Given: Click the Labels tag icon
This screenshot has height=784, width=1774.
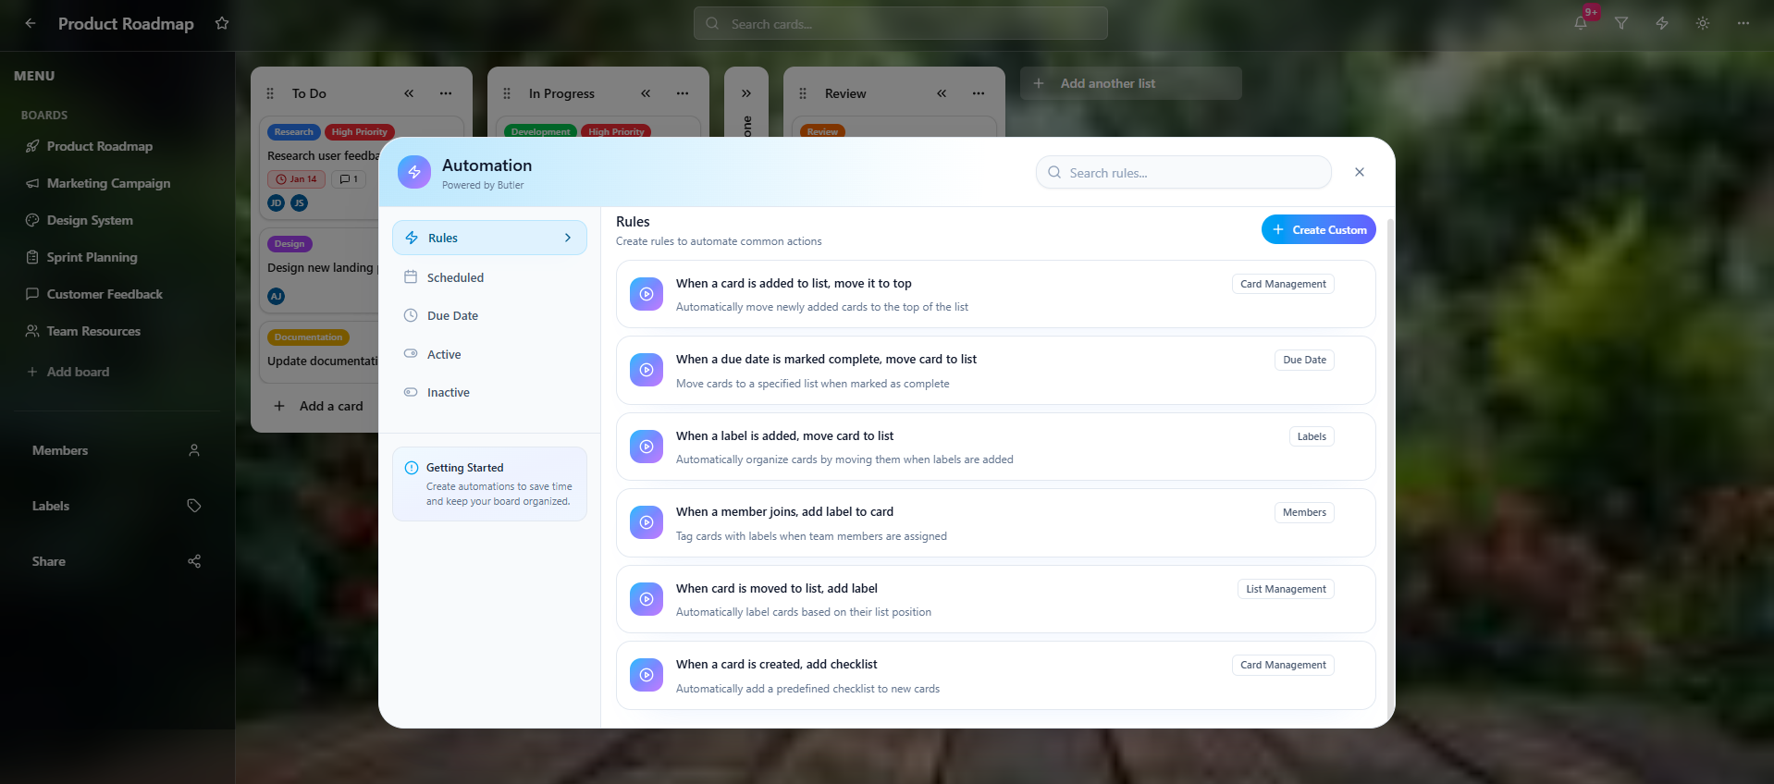Looking at the screenshot, I should tap(194, 506).
